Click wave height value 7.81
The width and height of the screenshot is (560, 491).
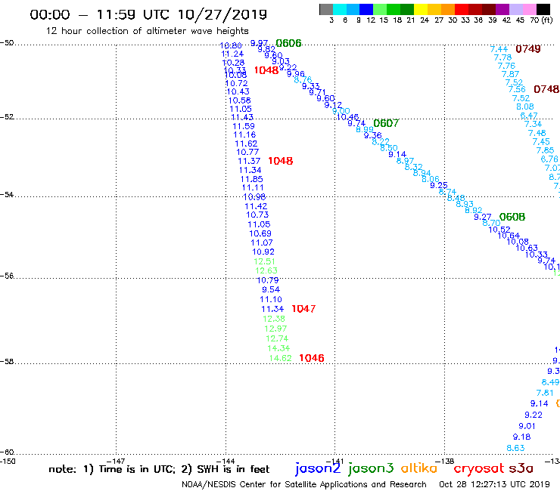[545, 393]
